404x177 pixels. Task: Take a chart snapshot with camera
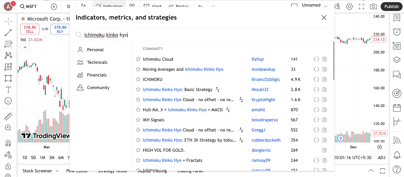[373, 7]
